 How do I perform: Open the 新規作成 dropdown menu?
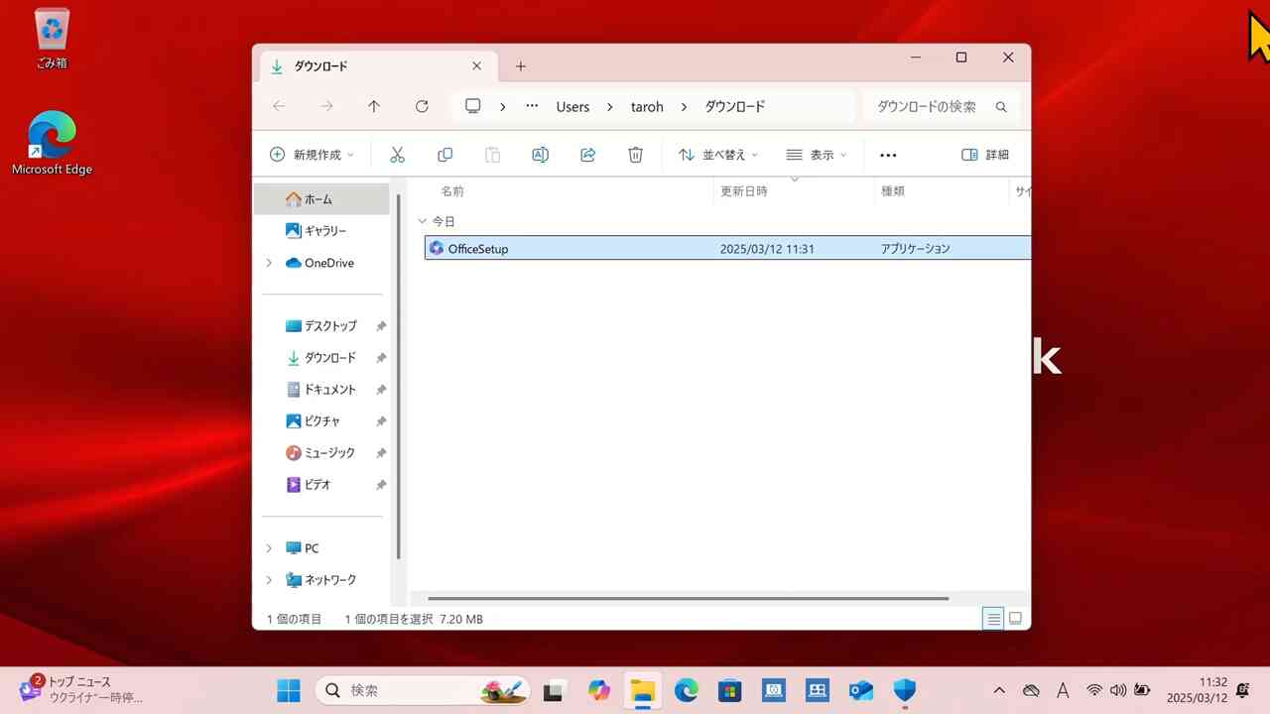click(x=312, y=155)
